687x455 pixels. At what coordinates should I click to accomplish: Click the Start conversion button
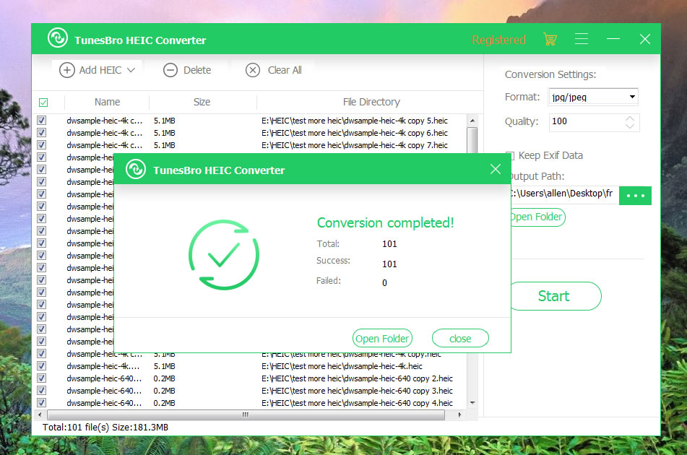[556, 296]
